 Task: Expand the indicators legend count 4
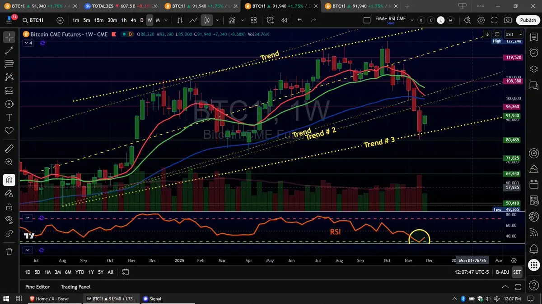click(x=28, y=43)
